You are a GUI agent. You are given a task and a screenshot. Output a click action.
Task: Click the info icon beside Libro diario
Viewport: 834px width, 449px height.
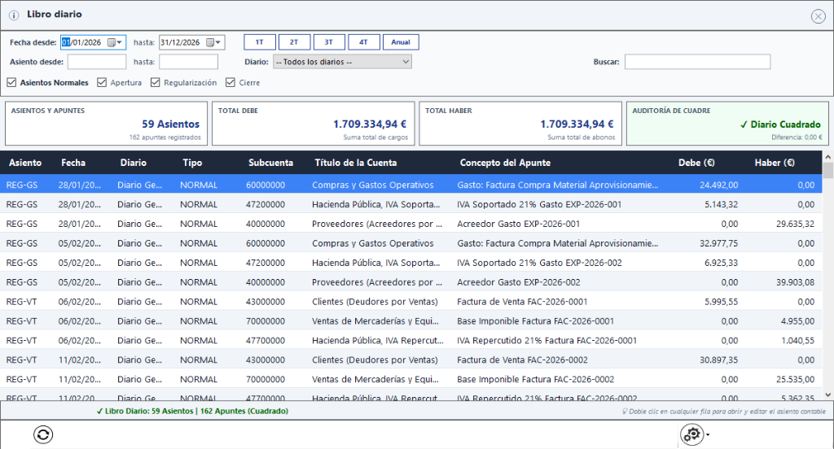tap(14, 15)
